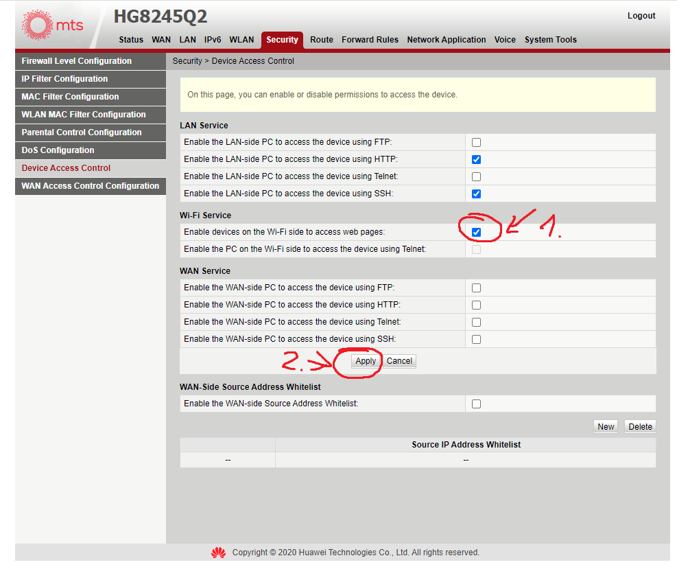Click the LAN Service section heading

204,126
